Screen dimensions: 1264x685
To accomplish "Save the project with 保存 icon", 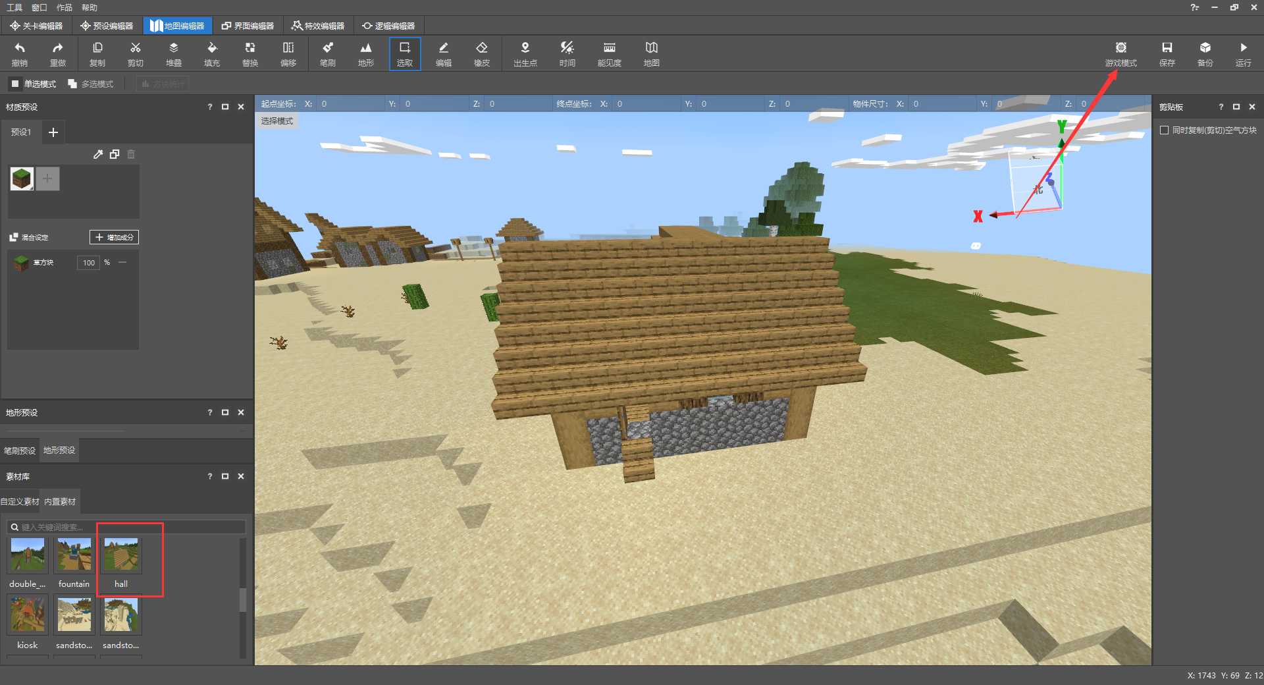I will 1167,53.
